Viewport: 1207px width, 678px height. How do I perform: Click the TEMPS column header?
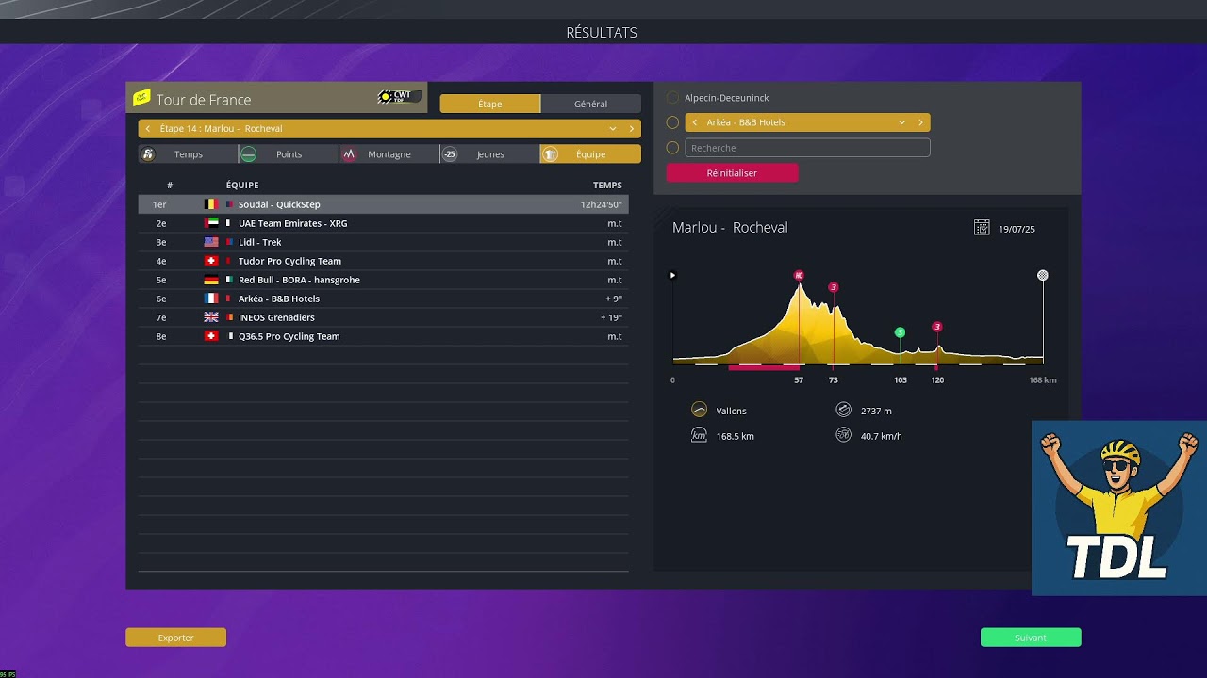[x=607, y=186]
